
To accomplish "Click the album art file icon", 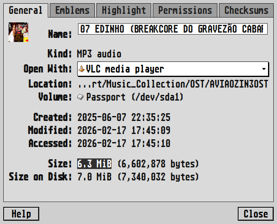I will click(x=18, y=32).
